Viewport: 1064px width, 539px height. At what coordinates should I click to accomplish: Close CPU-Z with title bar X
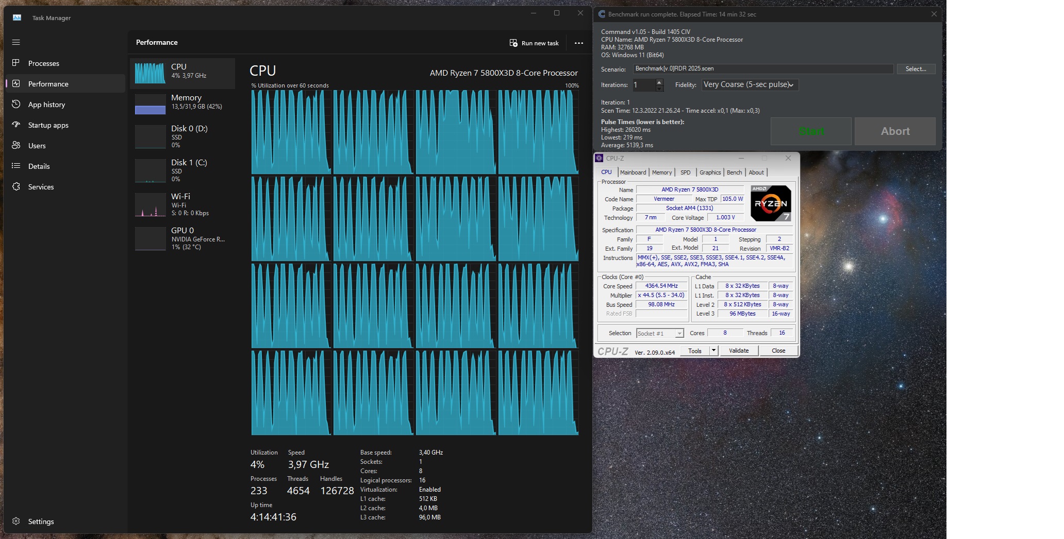[x=788, y=158]
